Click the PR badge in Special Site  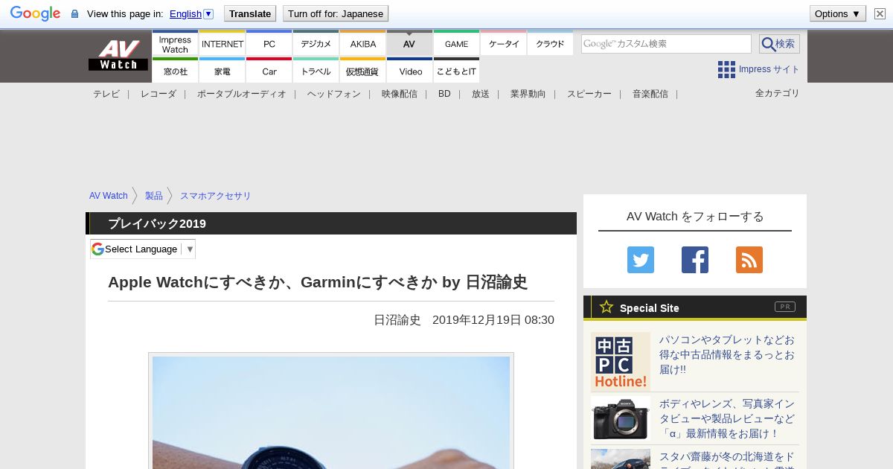(785, 307)
